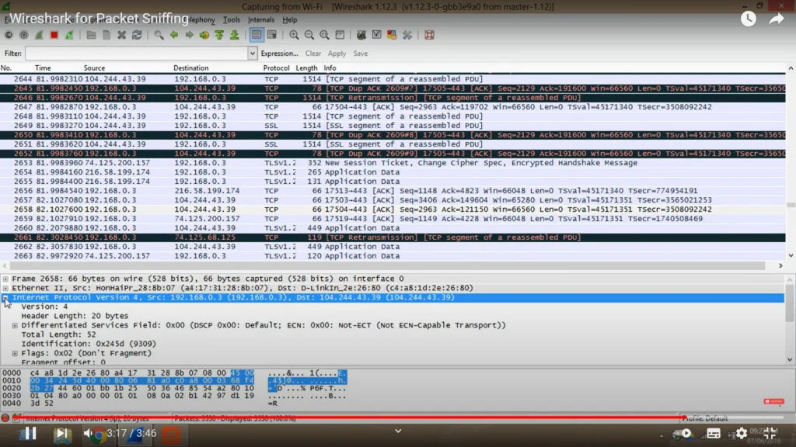Open a capture file folder icon

92,35
